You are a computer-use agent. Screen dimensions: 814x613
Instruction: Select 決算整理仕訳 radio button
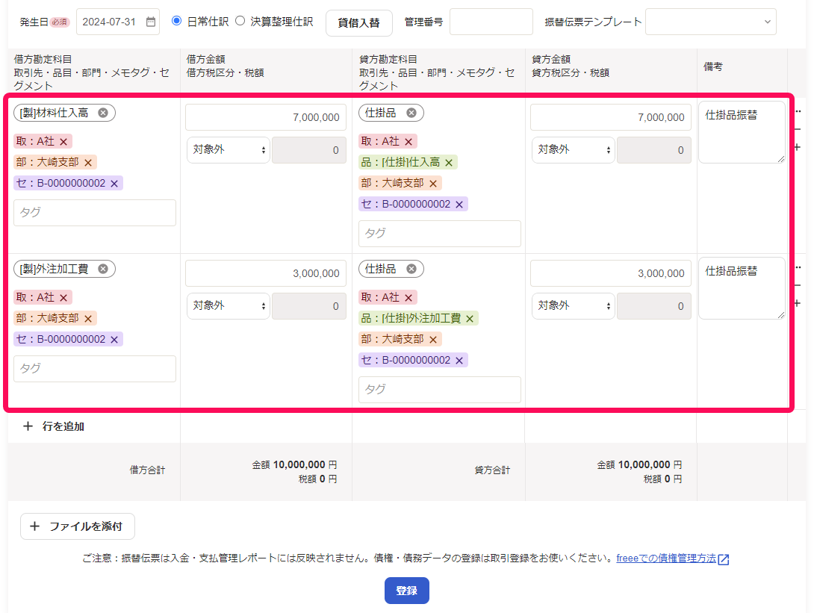coord(240,21)
